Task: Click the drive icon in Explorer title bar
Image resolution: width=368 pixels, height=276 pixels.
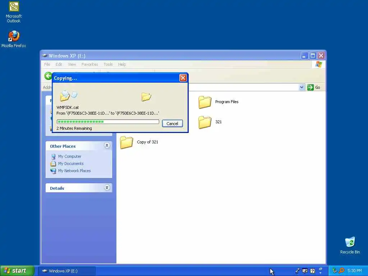Action: (45, 56)
